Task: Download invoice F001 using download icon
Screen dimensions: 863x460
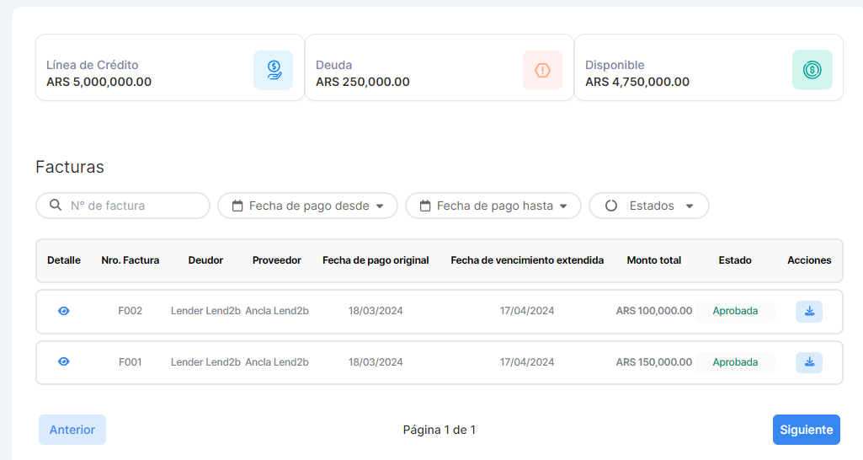Action: click(x=808, y=363)
